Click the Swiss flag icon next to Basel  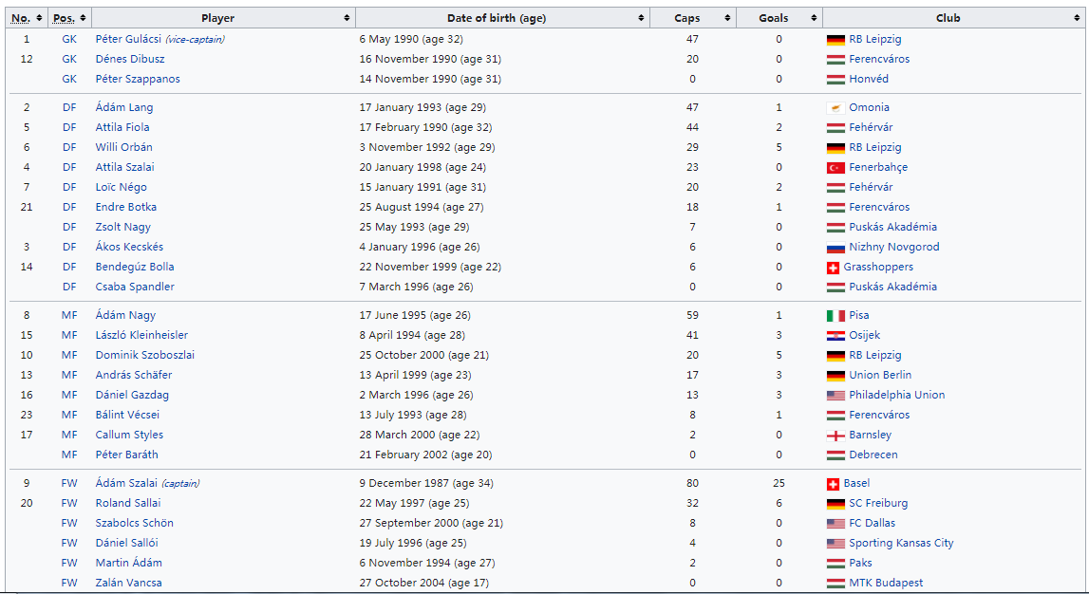[833, 484]
